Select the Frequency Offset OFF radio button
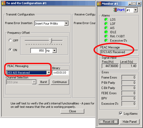The height and width of the screenshot is (128, 143). 10,40
